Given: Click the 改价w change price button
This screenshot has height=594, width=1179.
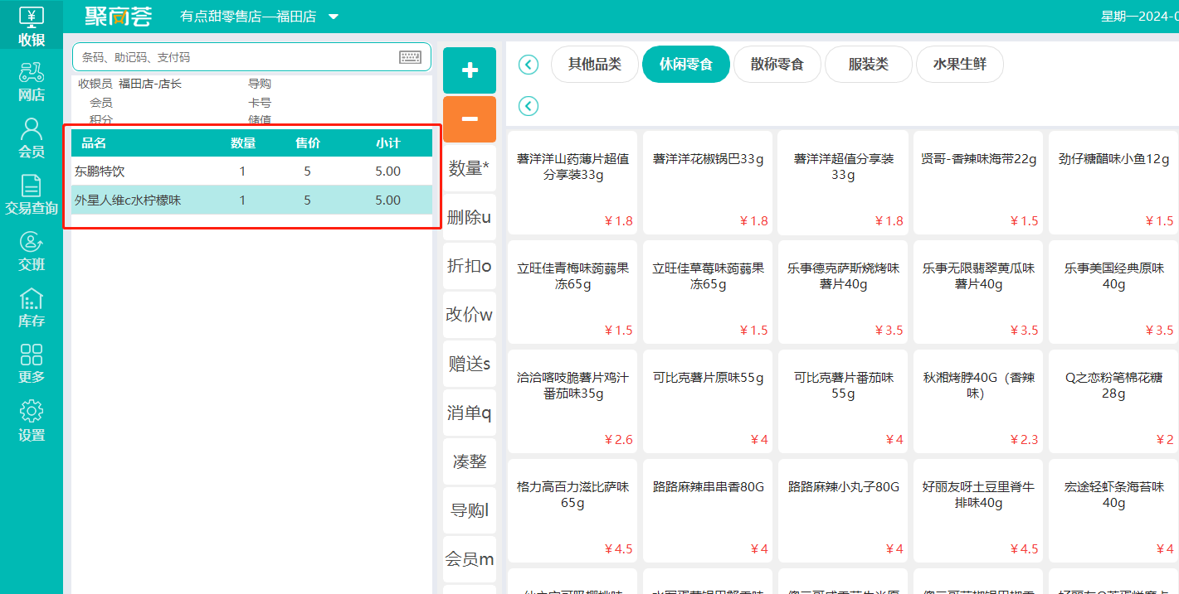Looking at the screenshot, I should click(470, 315).
